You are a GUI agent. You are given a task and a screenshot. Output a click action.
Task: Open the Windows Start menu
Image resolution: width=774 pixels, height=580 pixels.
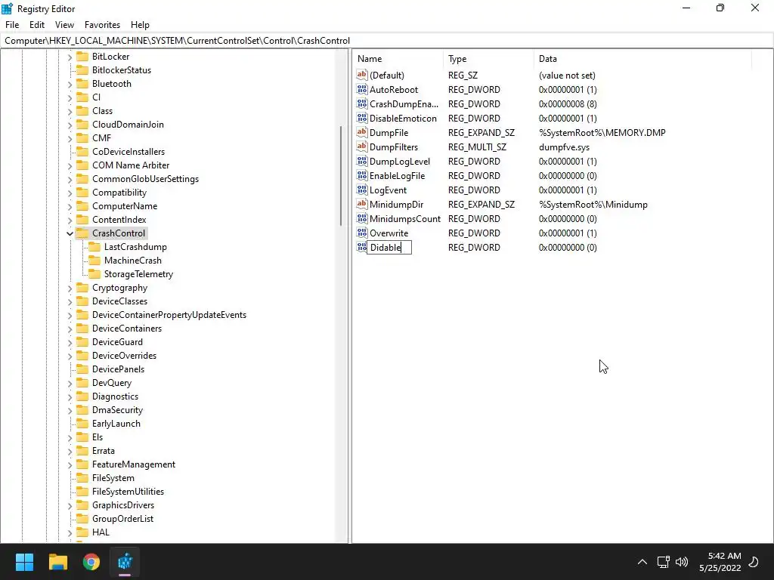point(24,562)
